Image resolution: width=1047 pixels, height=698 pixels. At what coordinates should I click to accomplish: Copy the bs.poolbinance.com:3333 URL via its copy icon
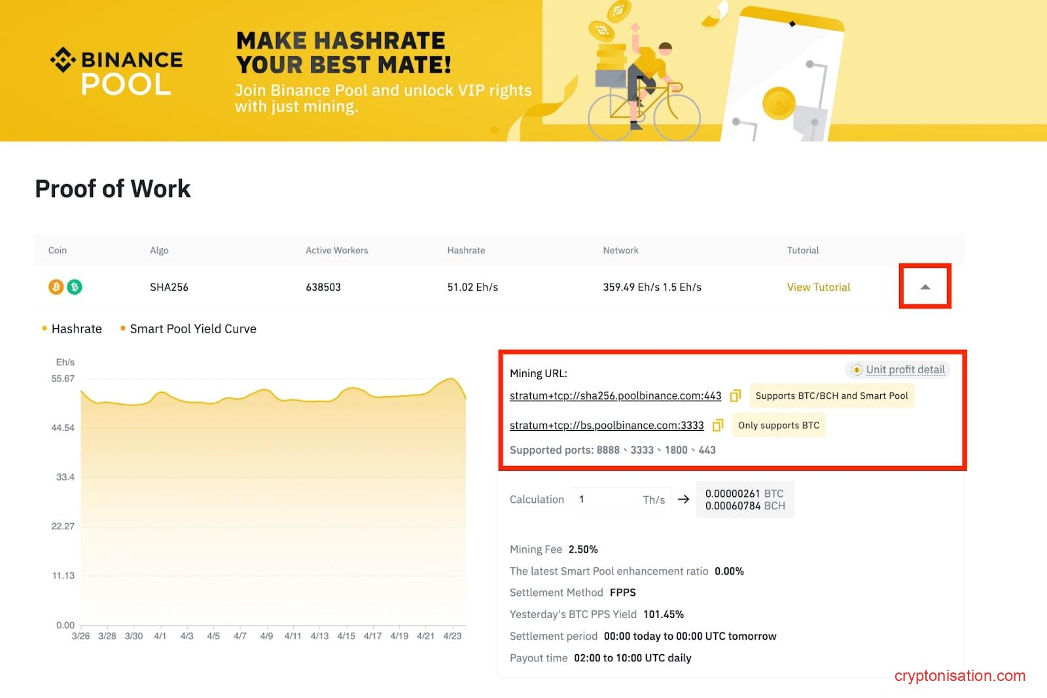click(718, 425)
